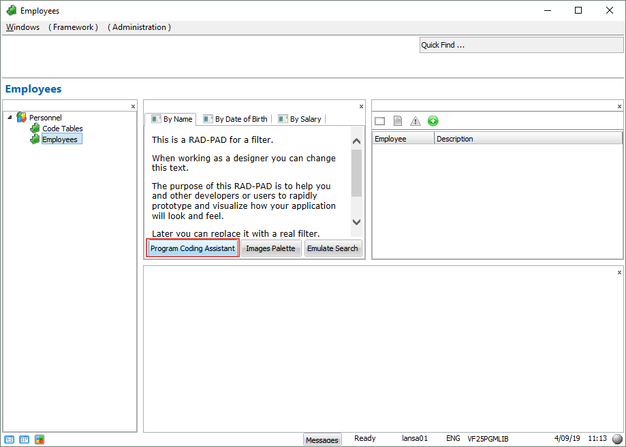Image resolution: width=626 pixels, height=447 pixels.
Task: Click the Employees app icon in title bar
Action: (12, 10)
